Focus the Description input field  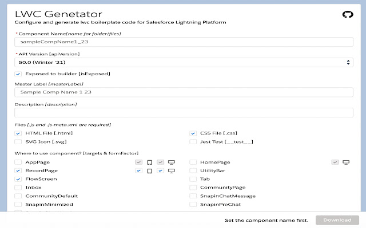tap(184, 113)
